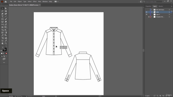Open the Edit Toolbar three-dots menu
This screenshot has height=97, width=173.
tap(4, 63)
